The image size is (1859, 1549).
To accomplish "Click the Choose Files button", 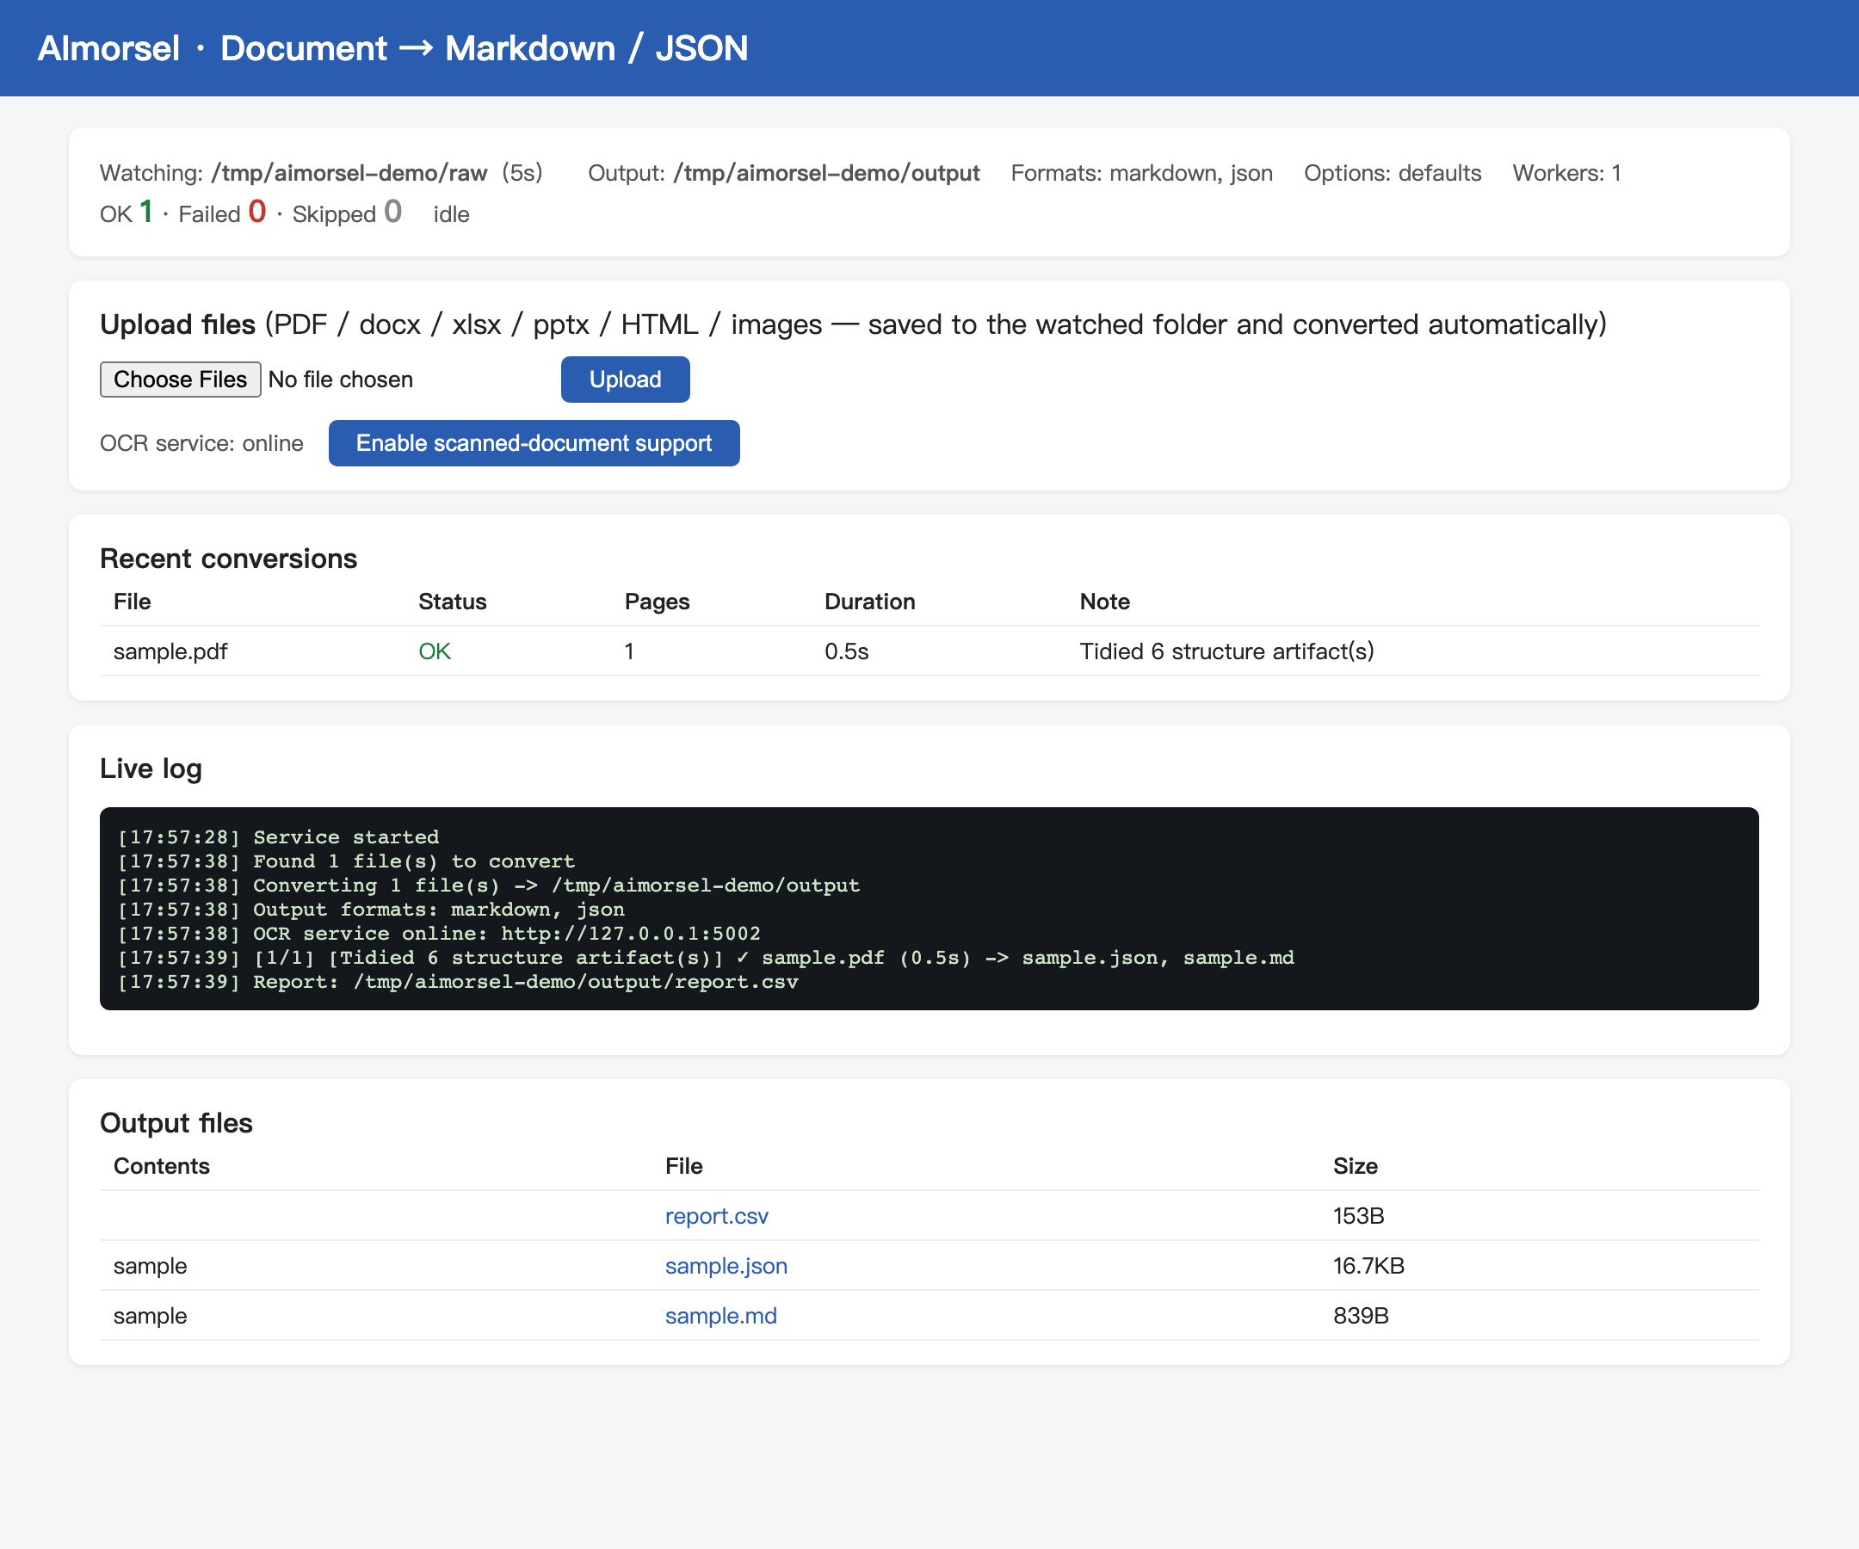I will tap(181, 380).
